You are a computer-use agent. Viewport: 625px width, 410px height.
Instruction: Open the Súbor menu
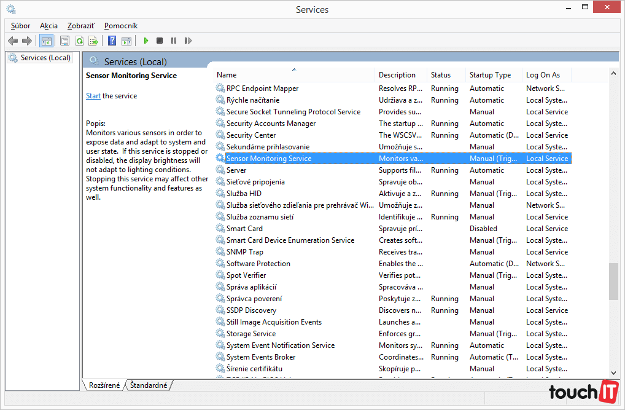point(20,26)
